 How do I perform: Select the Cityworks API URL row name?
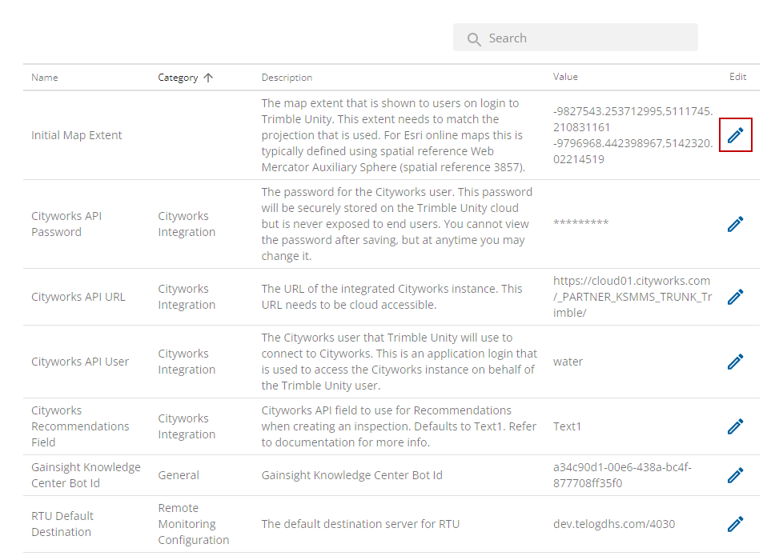(78, 297)
